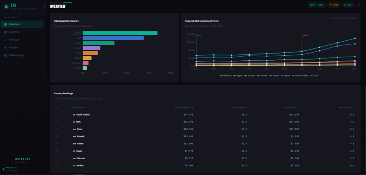Sort table by Total Budget column header

tap(184, 107)
